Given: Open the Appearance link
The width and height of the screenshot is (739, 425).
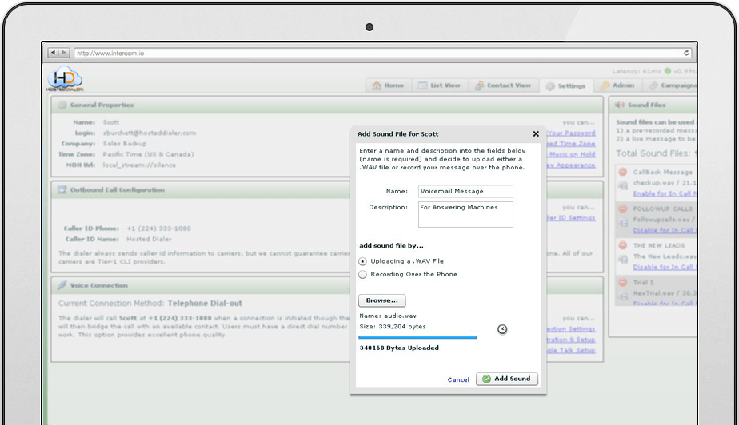Looking at the screenshot, I should (x=571, y=165).
